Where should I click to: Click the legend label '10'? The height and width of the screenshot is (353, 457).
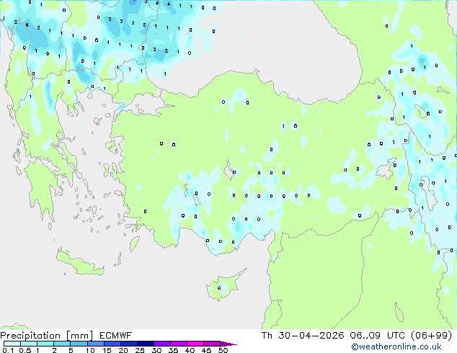pos(90,350)
